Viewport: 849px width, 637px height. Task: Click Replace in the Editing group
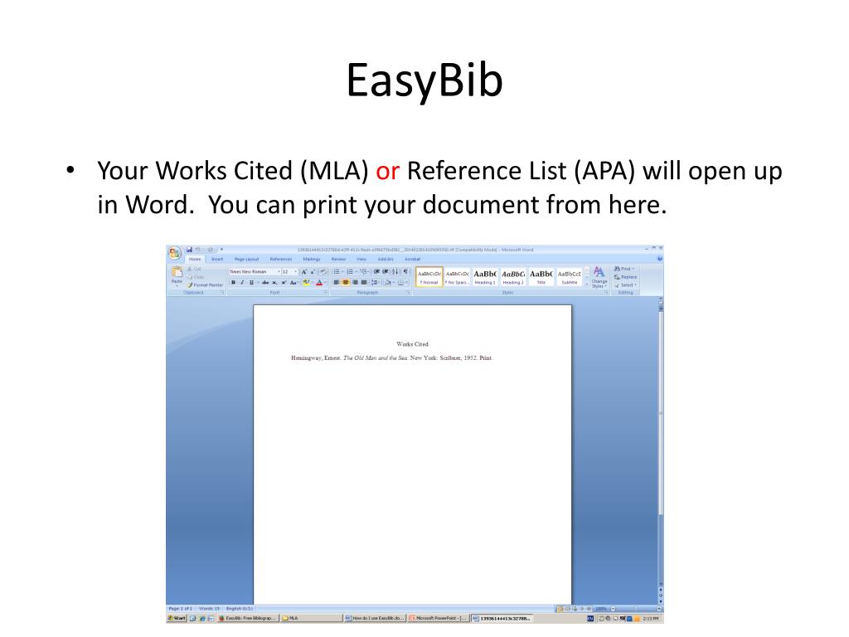tap(625, 277)
